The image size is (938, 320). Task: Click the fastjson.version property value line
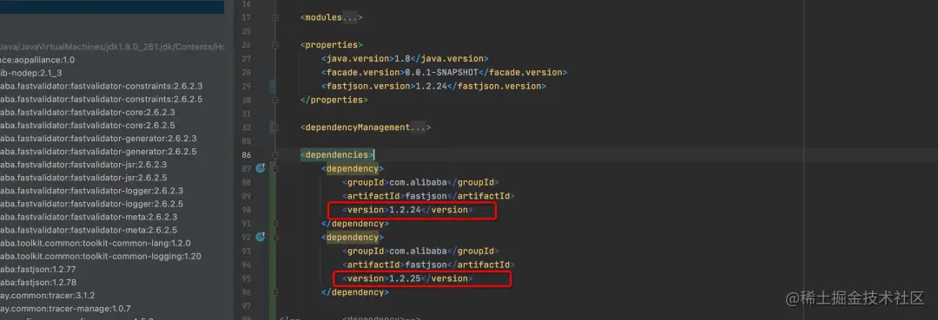(x=433, y=86)
